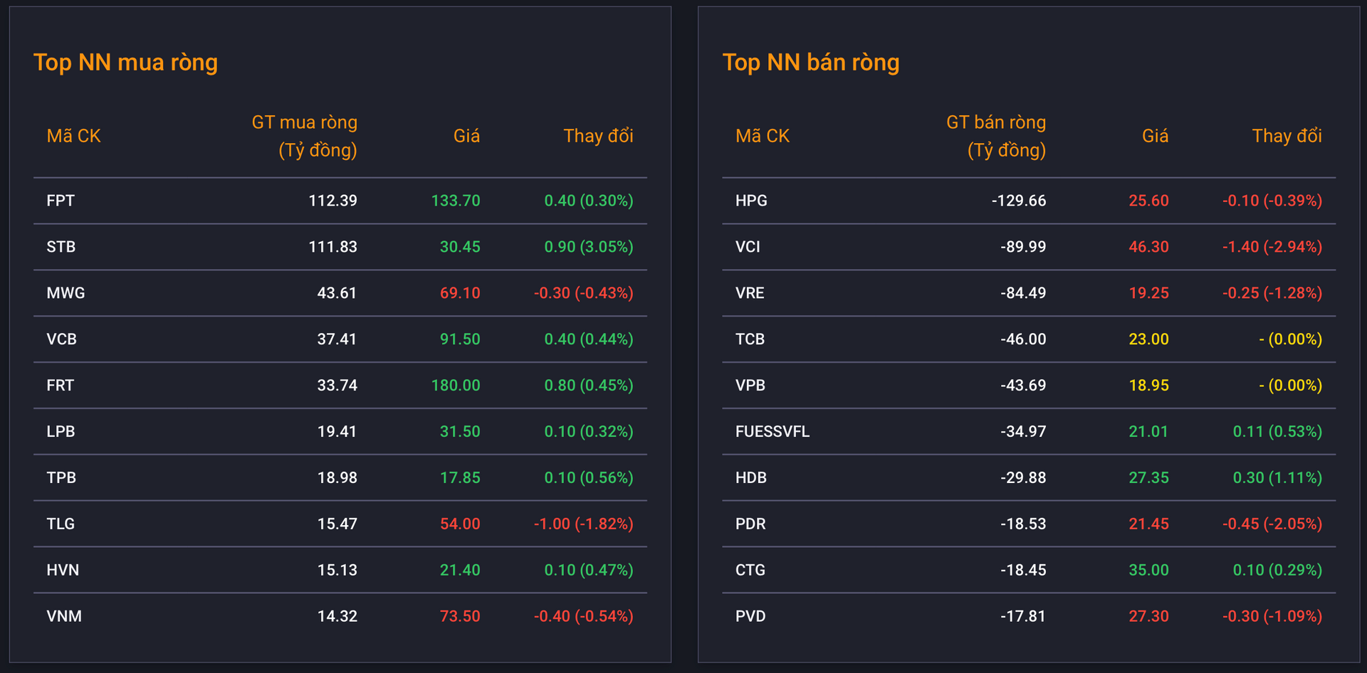Click FPT net buy value 112.39

[x=332, y=201]
